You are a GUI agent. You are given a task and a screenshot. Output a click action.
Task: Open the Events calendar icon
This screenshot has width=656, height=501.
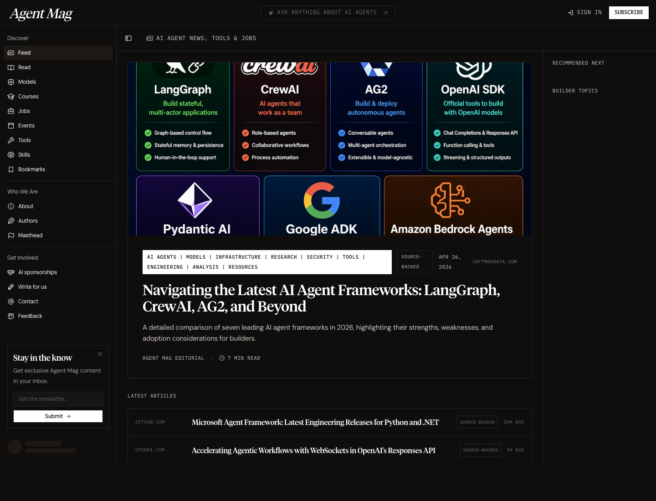pyautogui.click(x=11, y=126)
